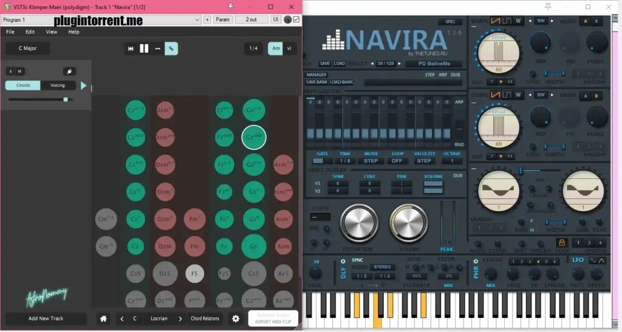622x332 pixels.
Task: Click LOAD BANK in Navira
Action: click(341, 83)
